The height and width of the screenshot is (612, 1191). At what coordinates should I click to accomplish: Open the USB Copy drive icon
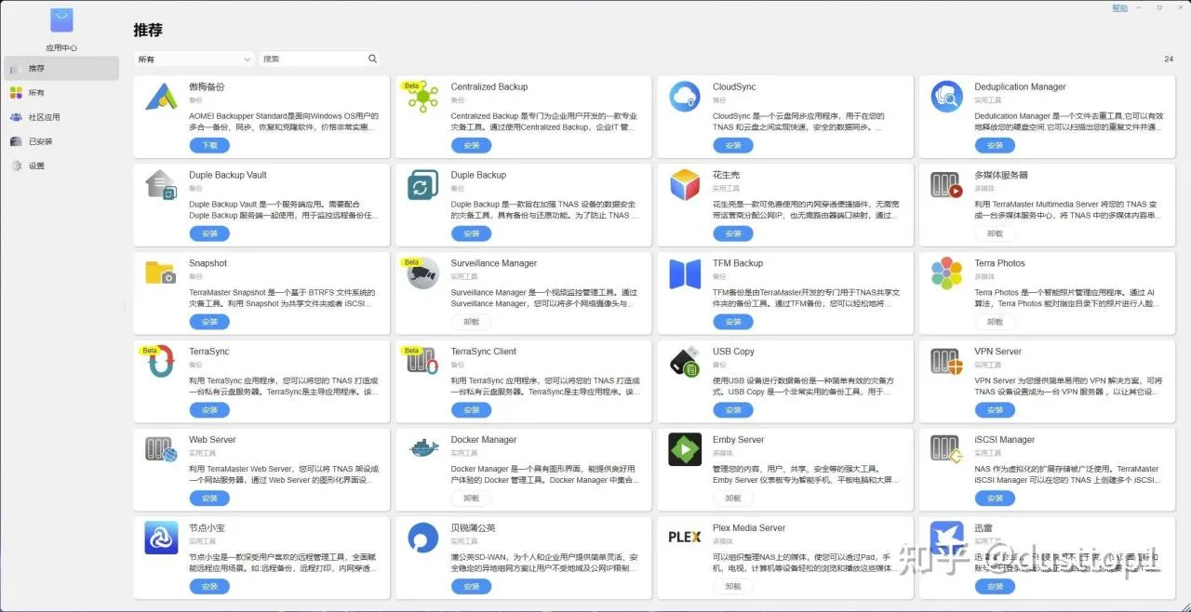pyautogui.click(x=685, y=361)
